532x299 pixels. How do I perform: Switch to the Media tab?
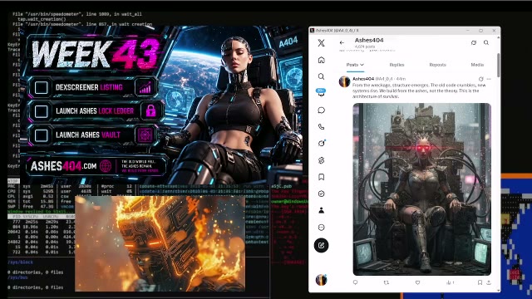coord(477,65)
